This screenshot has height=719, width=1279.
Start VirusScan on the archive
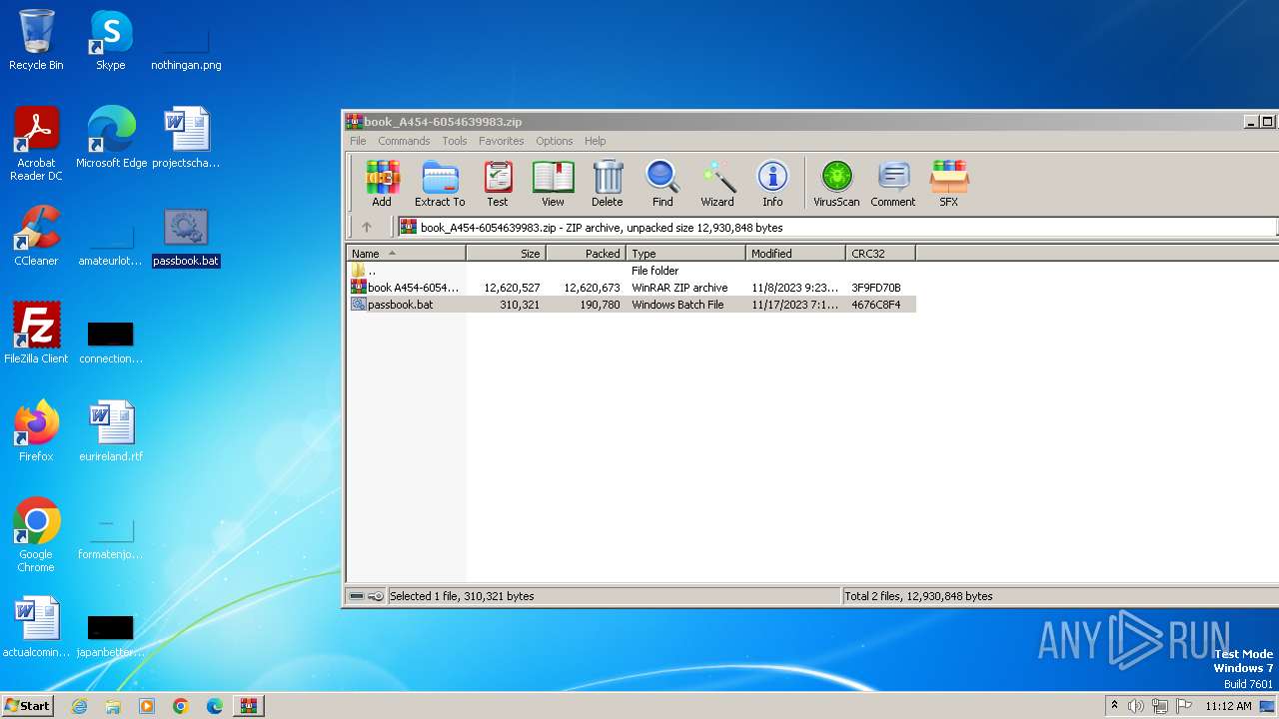coord(836,184)
